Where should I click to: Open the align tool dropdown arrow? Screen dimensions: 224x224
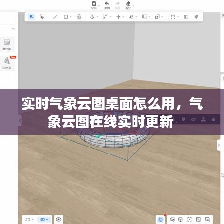click(149, 17)
